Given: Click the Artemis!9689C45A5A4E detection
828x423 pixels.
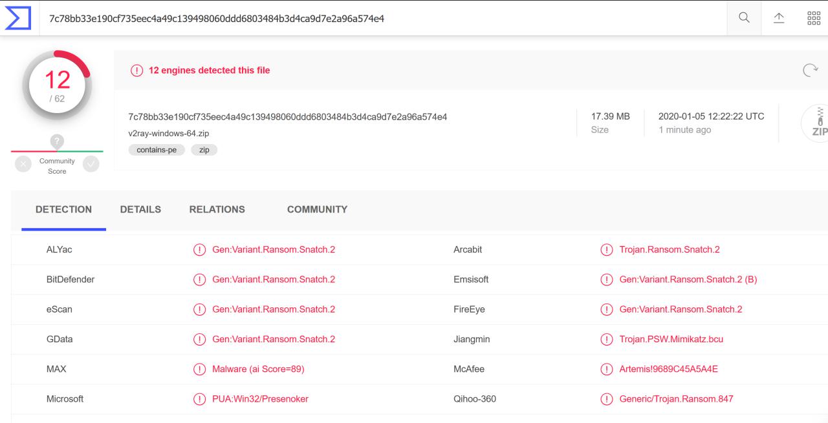Looking at the screenshot, I should coord(669,369).
